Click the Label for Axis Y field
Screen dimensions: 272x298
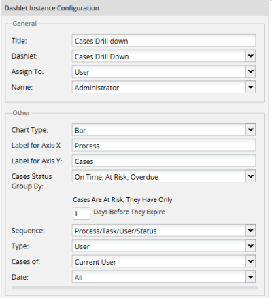click(164, 161)
